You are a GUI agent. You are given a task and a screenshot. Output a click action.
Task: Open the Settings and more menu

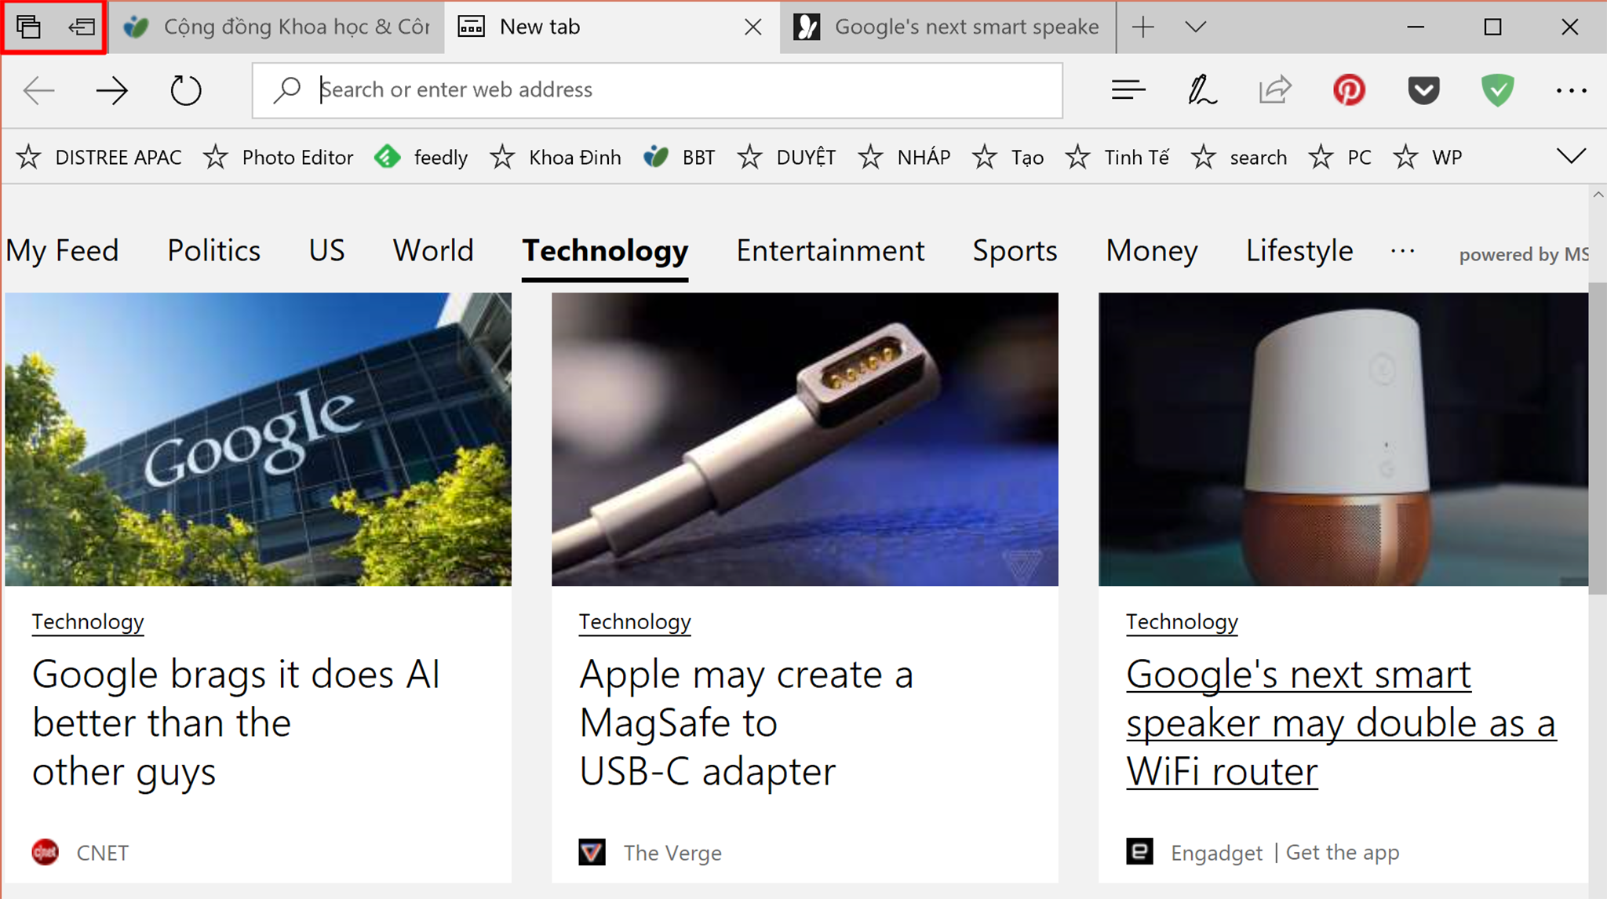point(1570,89)
